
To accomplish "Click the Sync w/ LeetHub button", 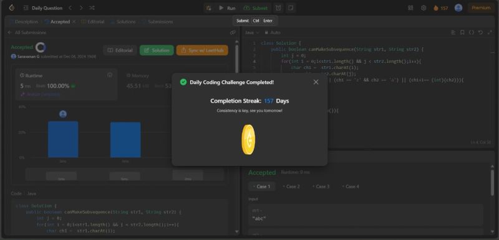I will (202, 50).
